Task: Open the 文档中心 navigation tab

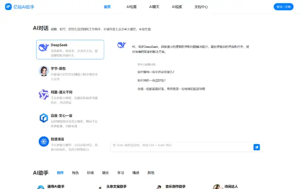Action: tap(201, 7)
